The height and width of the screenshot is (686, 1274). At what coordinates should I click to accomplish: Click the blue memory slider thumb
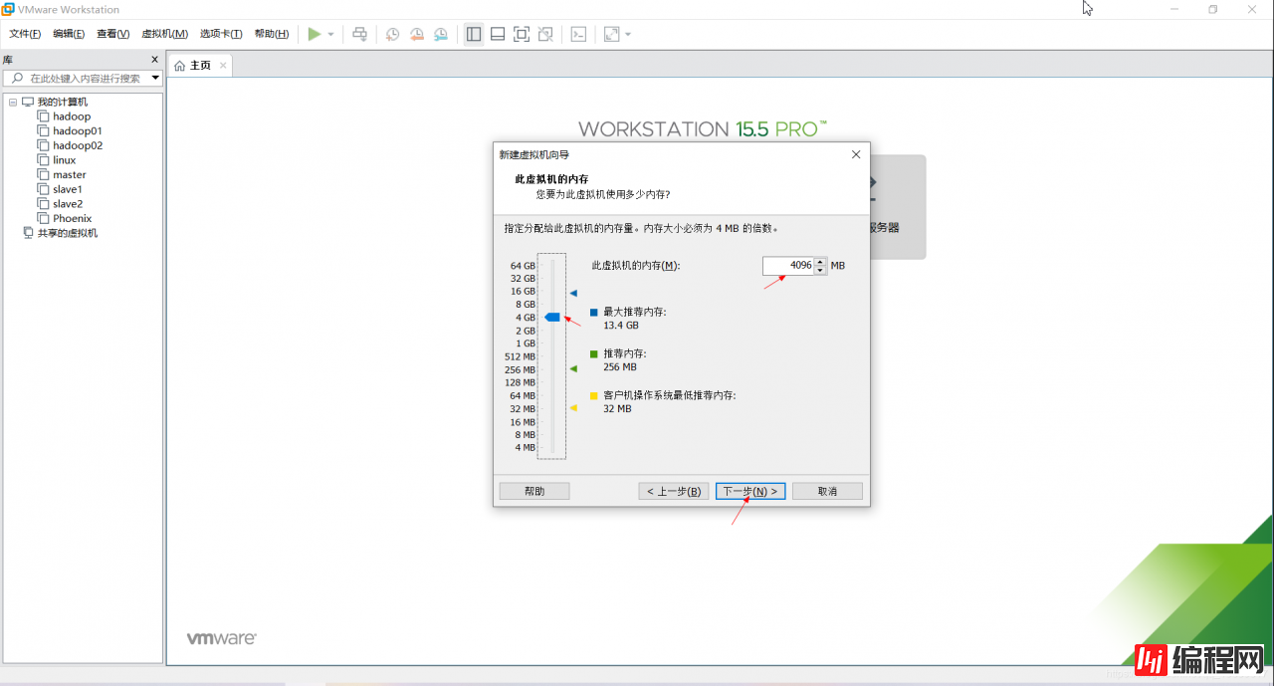pyautogui.click(x=552, y=317)
